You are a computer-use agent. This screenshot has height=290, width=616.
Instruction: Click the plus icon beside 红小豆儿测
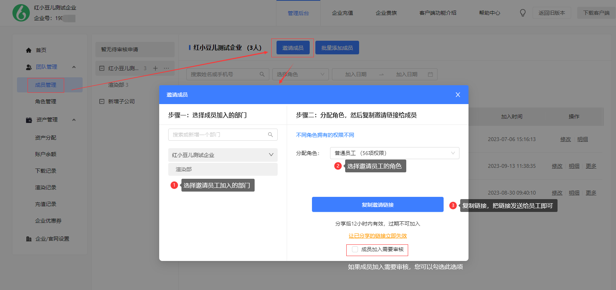point(155,68)
